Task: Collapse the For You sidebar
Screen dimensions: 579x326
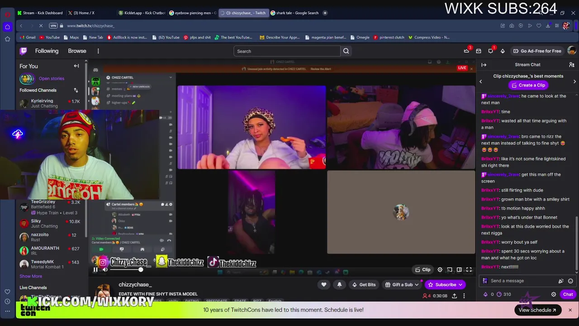Action: coord(76,66)
